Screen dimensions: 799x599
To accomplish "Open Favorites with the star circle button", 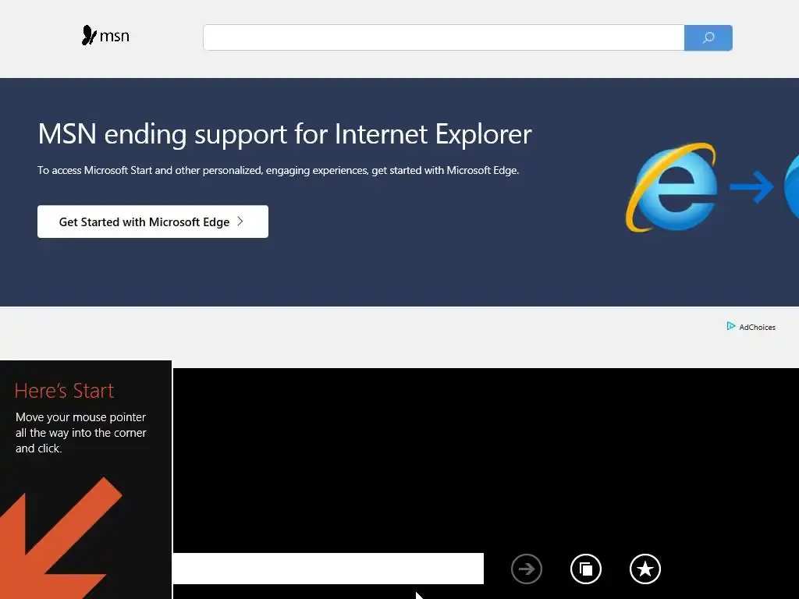I will pos(645,569).
